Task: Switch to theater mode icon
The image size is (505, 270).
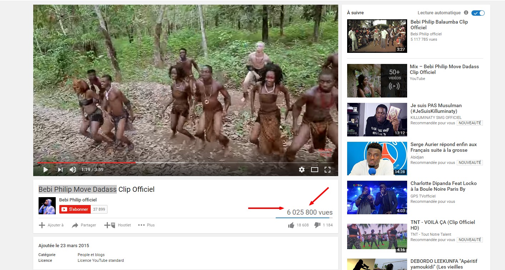Action: coord(315,170)
